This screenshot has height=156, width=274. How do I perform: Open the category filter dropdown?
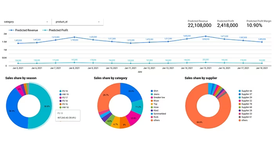(26, 22)
